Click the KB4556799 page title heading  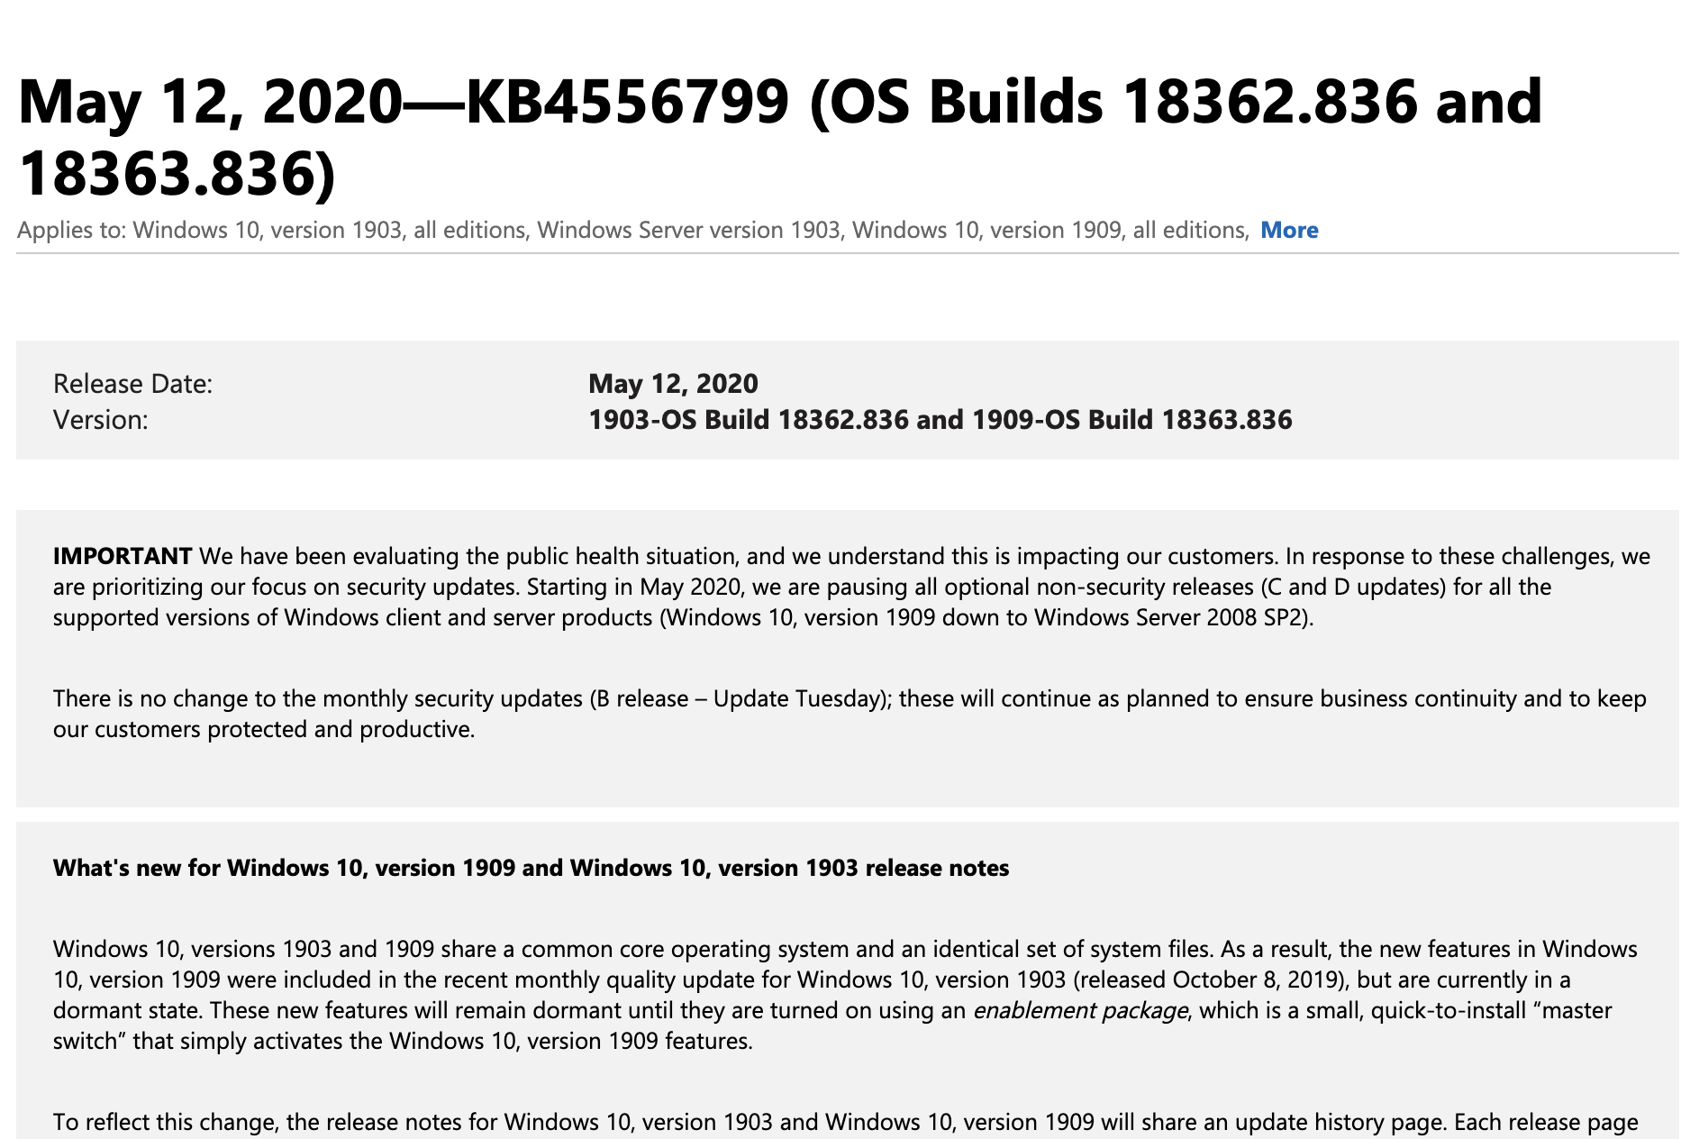[x=780, y=136]
